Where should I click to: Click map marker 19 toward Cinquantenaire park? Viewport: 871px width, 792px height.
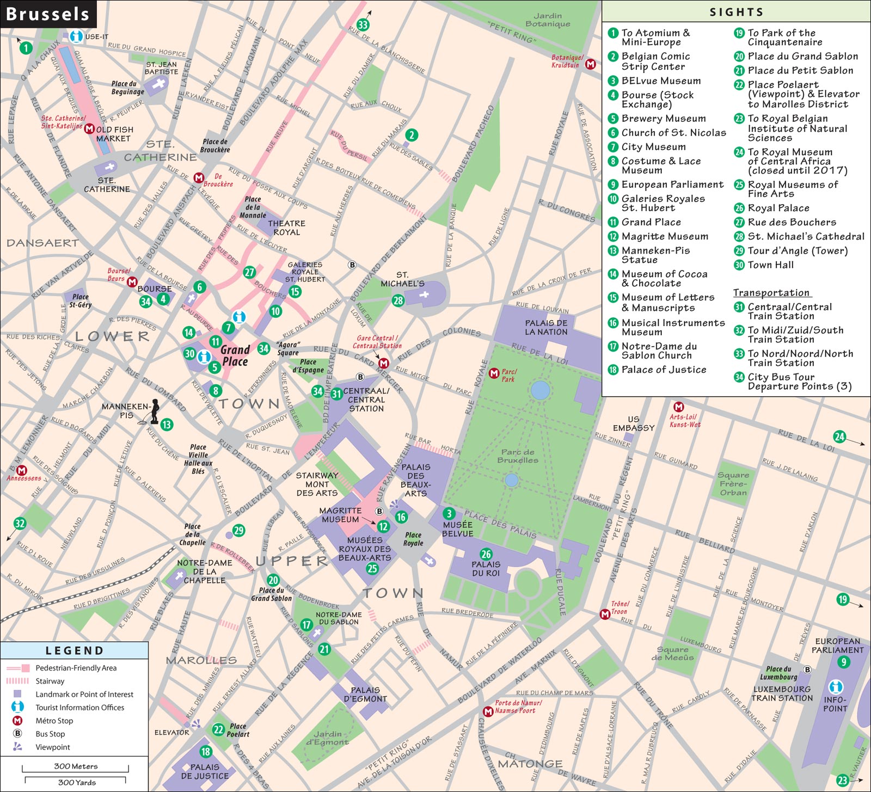pos(843,600)
